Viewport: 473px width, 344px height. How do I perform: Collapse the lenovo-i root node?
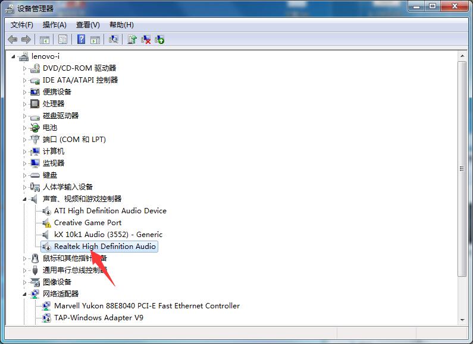(x=13, y=56)
